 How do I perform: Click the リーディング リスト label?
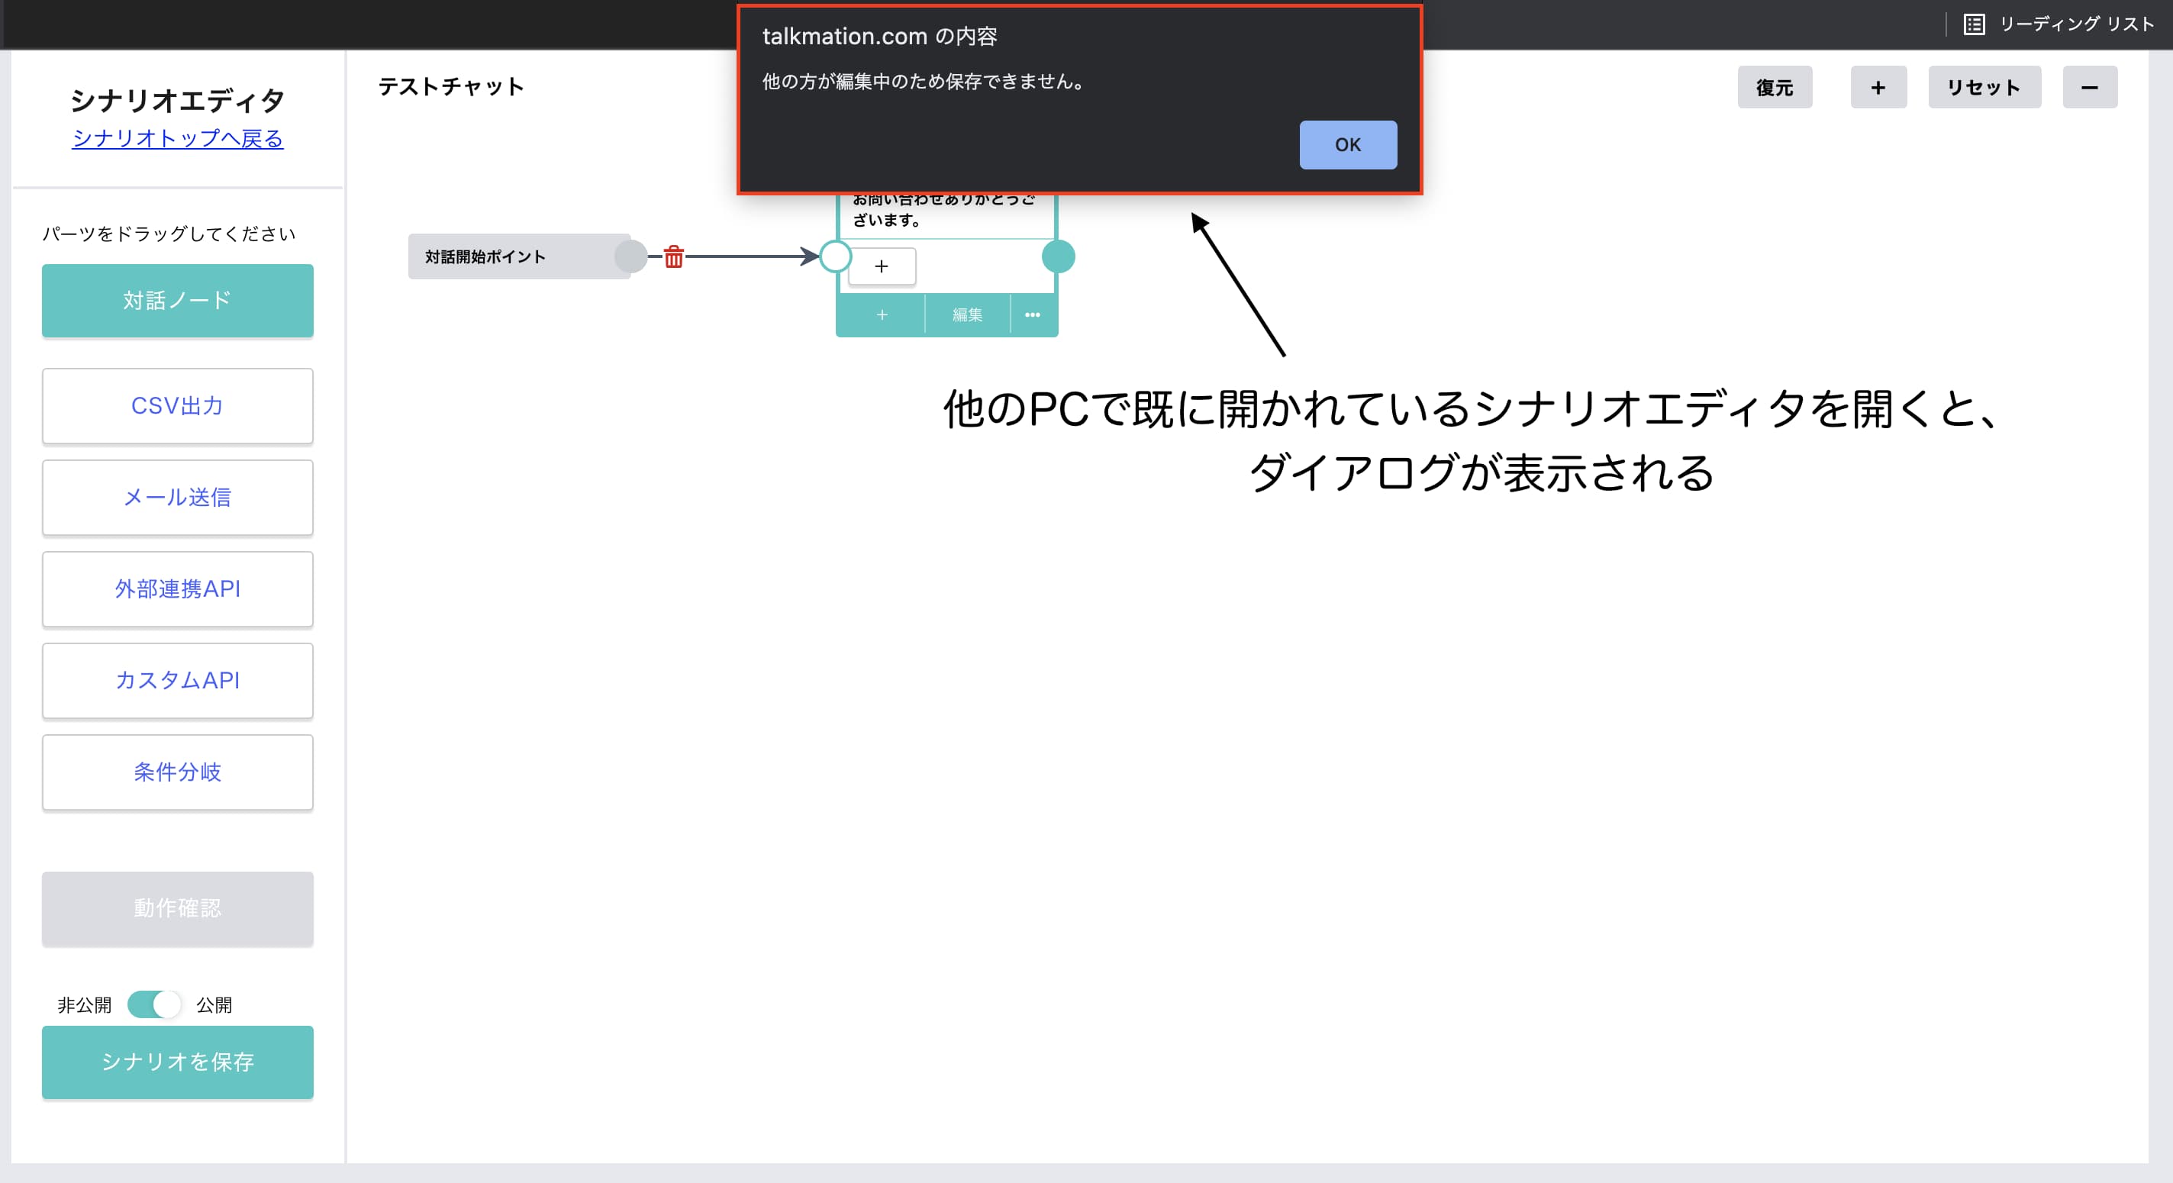tap(2077, 24)
